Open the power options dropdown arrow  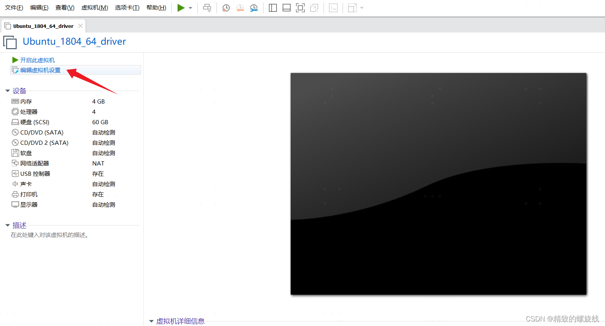[190, 8]
